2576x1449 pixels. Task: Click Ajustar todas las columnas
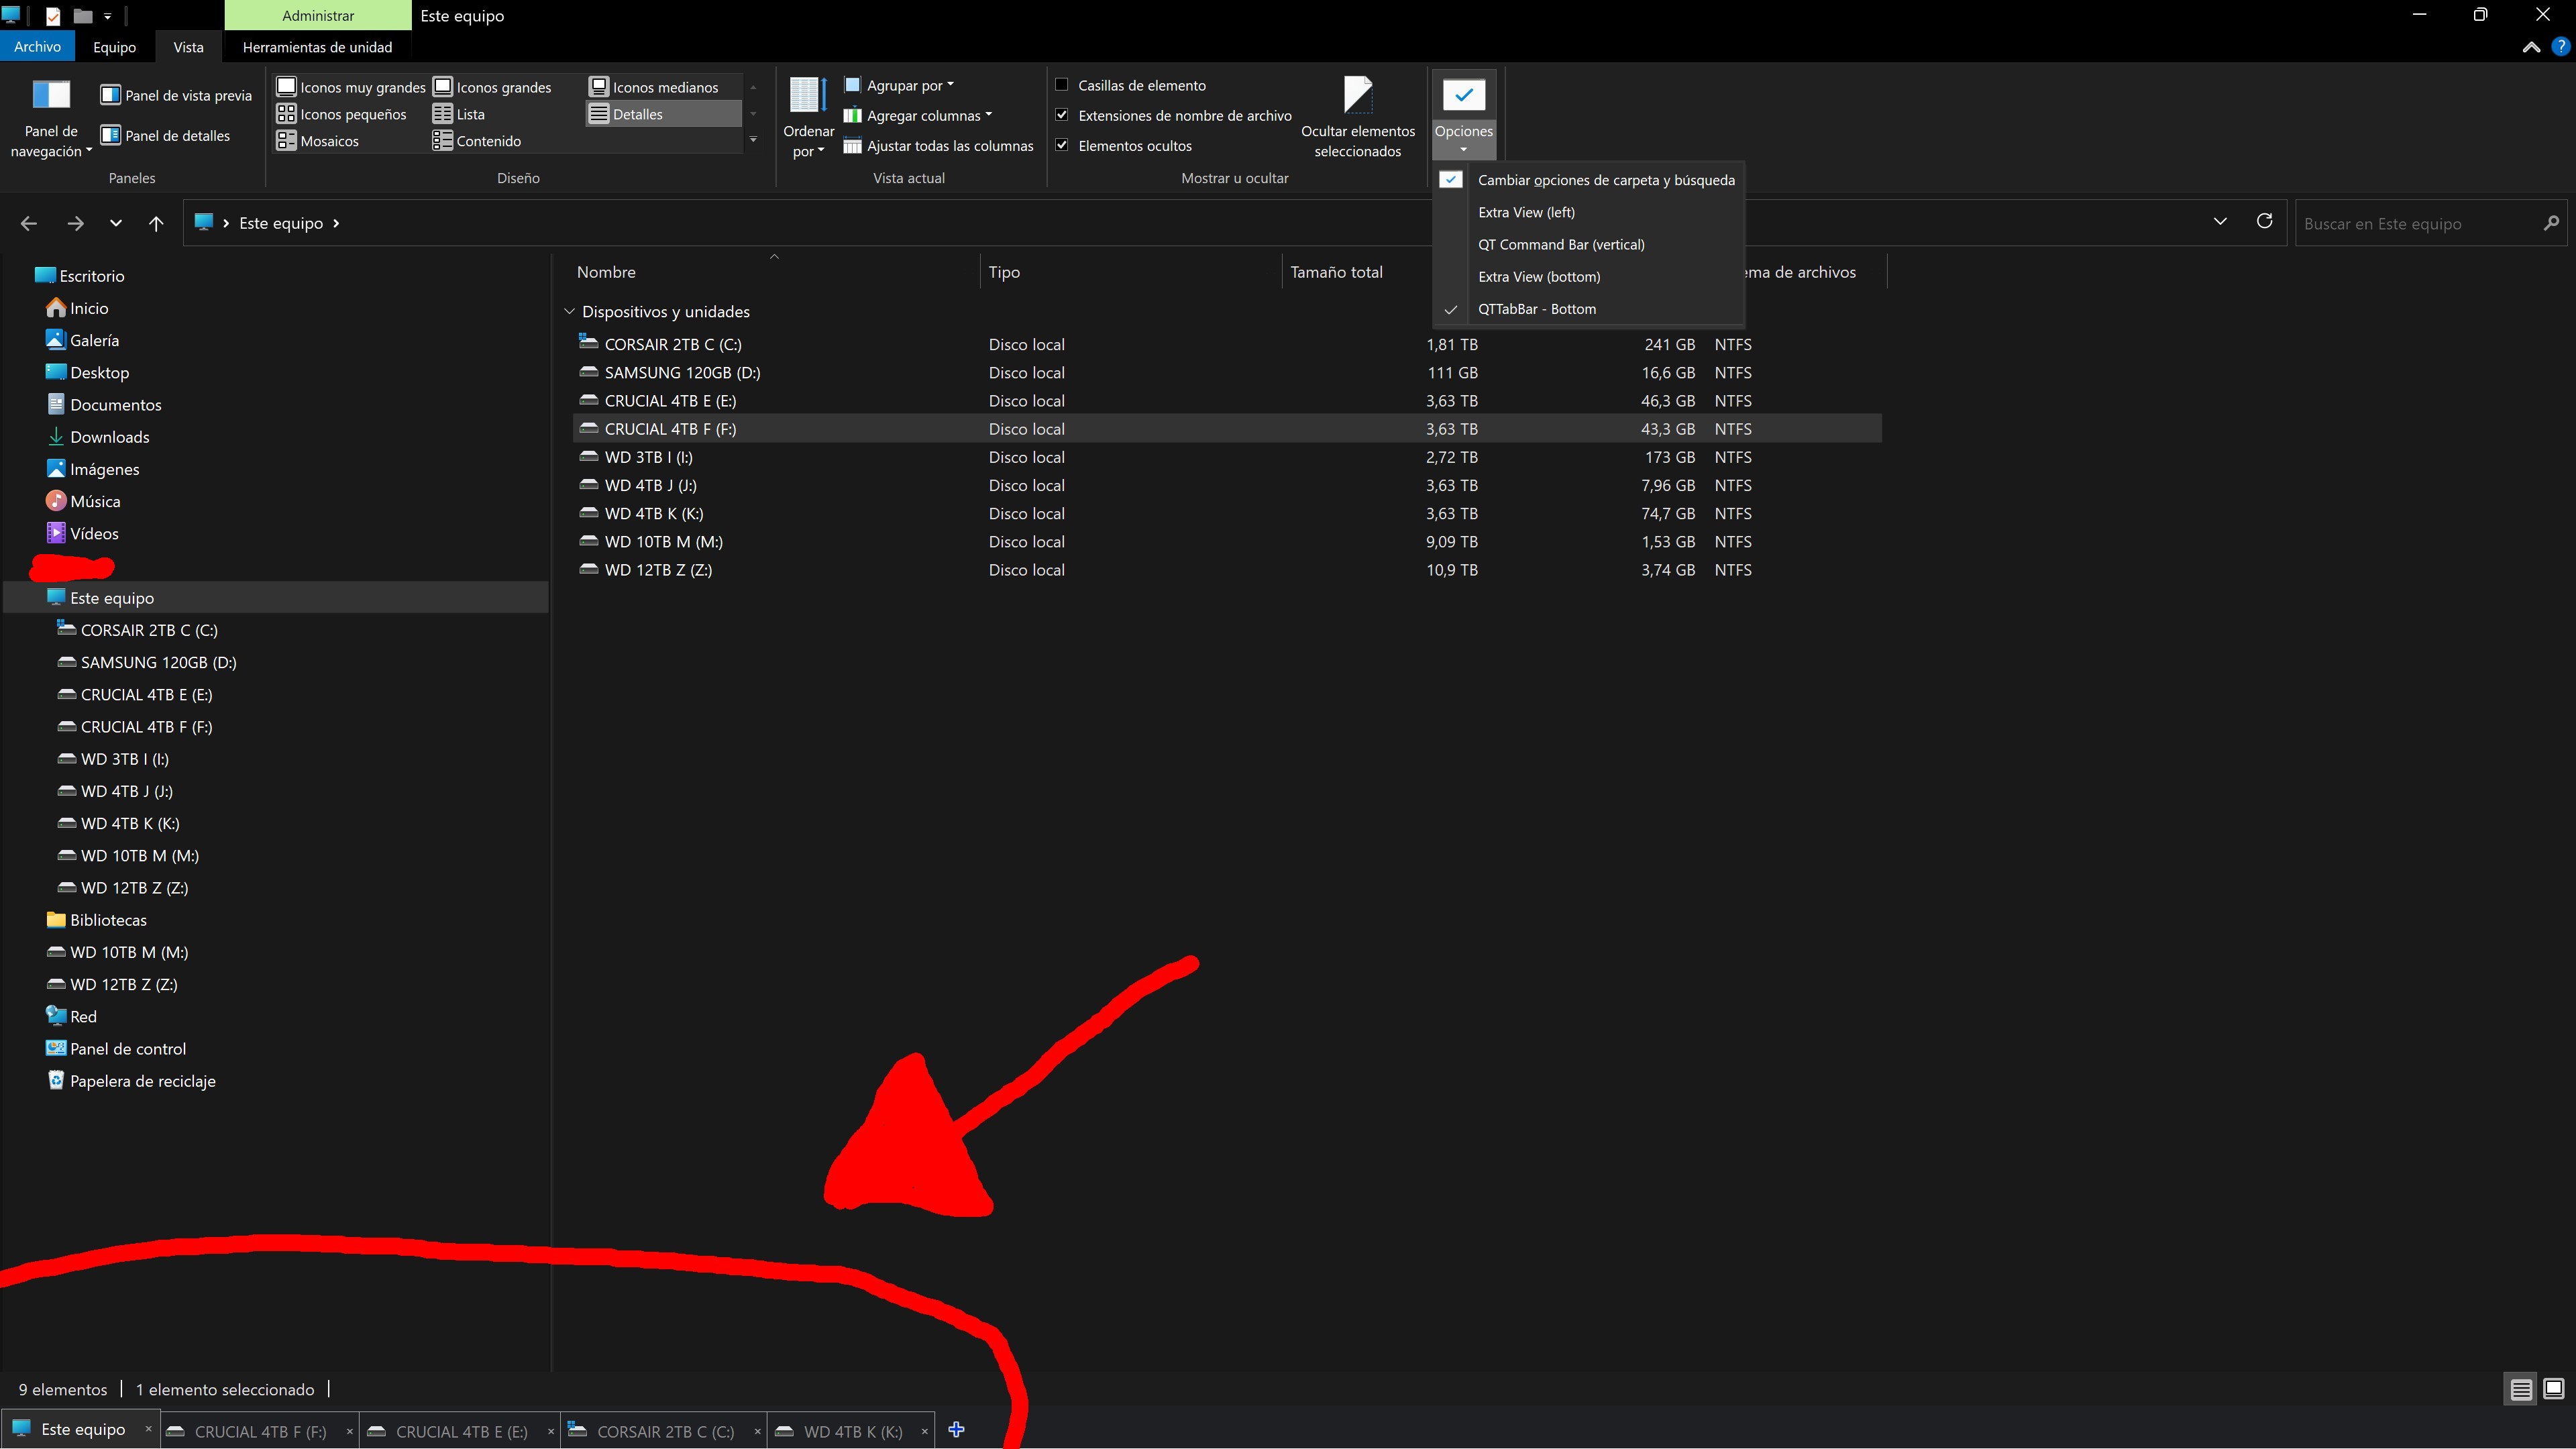pyautogui.click(x=938, y=145)
